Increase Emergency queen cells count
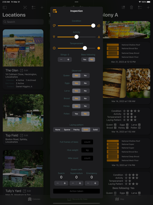This screenshot has height=205, width=153. pyautogui.click(x=95, y=183)
